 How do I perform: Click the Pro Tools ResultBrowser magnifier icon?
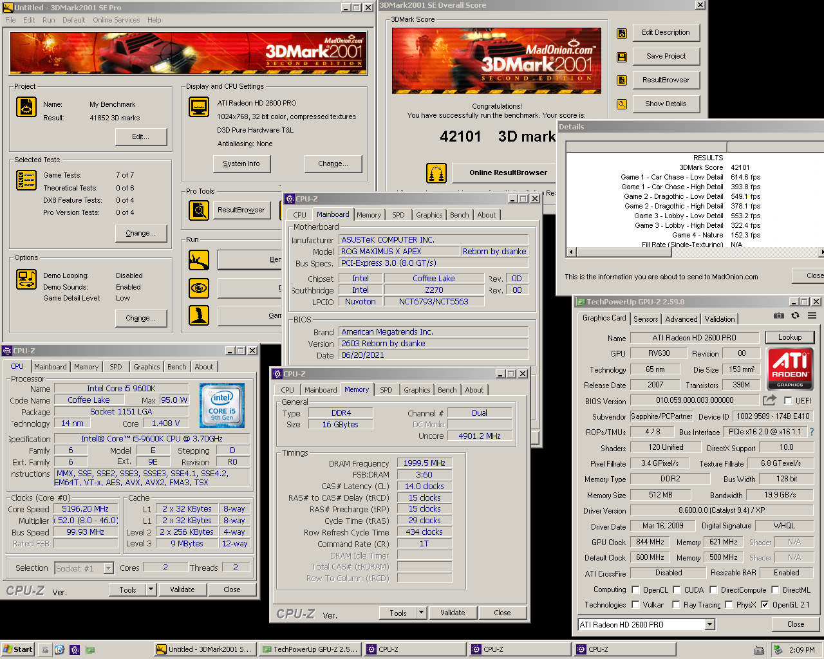[x=199, y=210]
